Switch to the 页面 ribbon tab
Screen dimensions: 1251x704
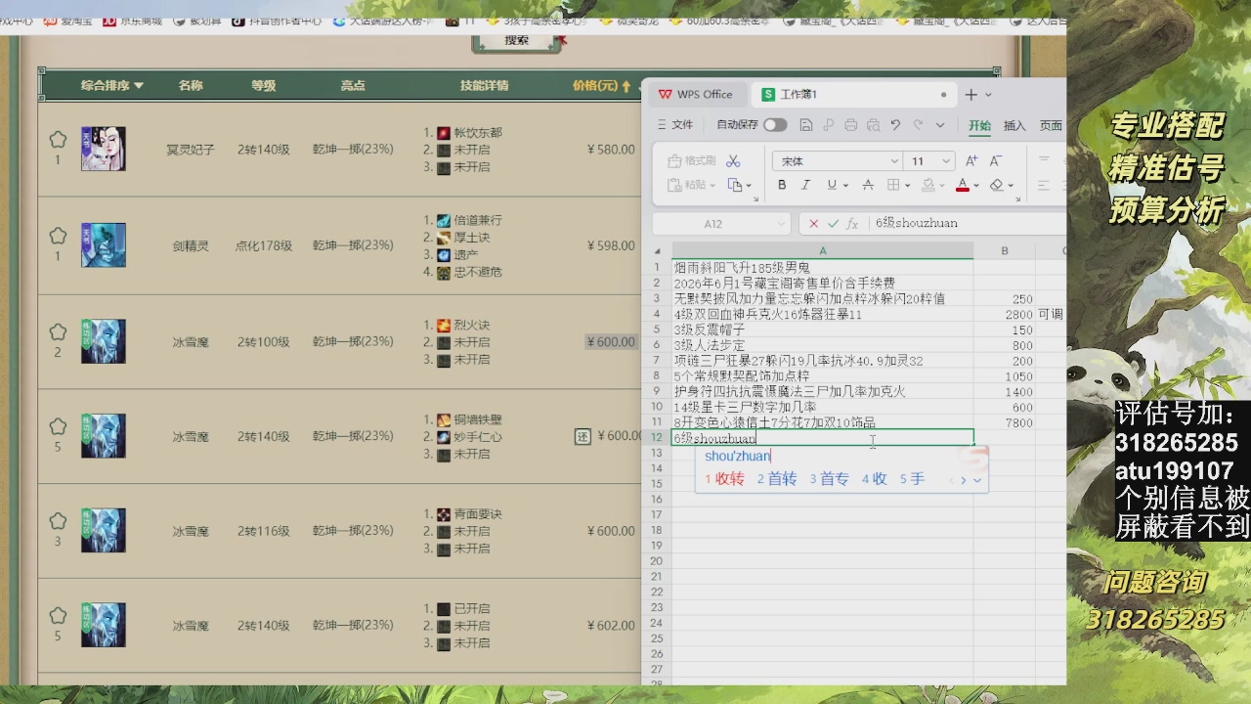(x=1051, y=125)
